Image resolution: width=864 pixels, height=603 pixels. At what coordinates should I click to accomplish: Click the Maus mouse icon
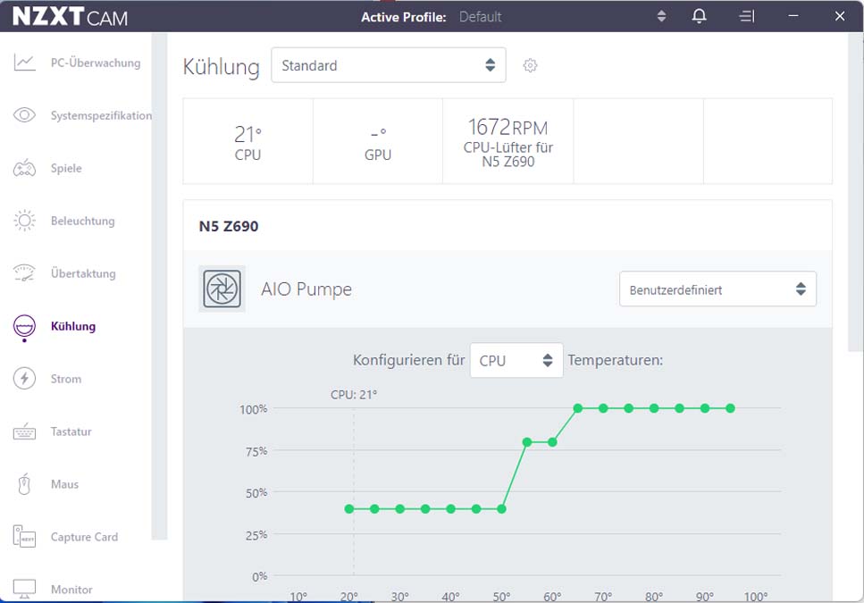[x=24, y=484]
